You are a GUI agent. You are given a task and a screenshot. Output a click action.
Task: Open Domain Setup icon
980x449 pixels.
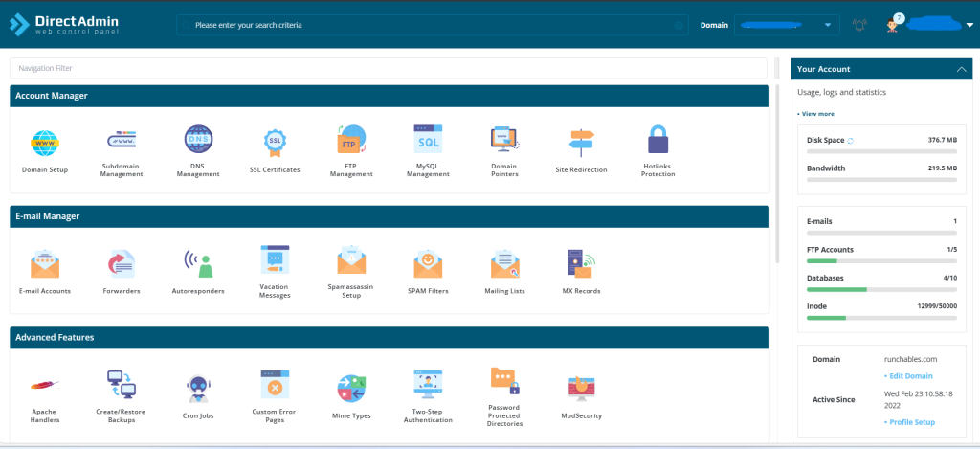click(x=45, y=144)
